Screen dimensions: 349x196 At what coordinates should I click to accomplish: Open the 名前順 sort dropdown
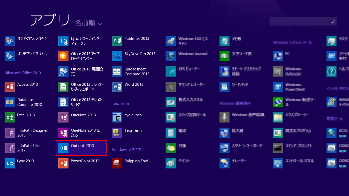click(88, 23)
